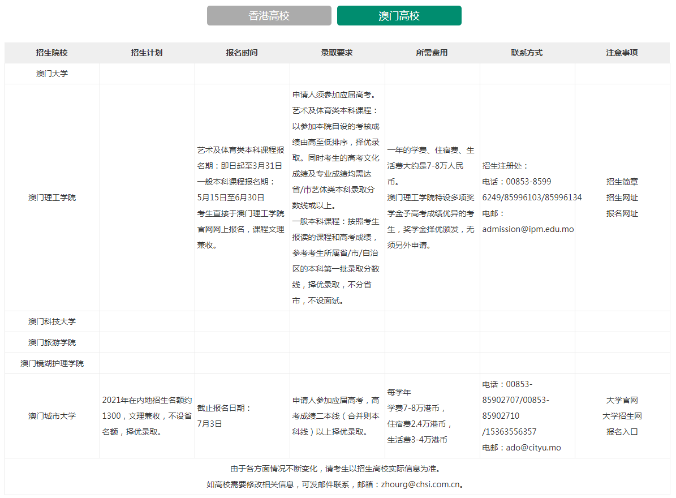Click the /15363556357 phone number
The height and width of the screenshot is (498, 676).
(509, 432)
